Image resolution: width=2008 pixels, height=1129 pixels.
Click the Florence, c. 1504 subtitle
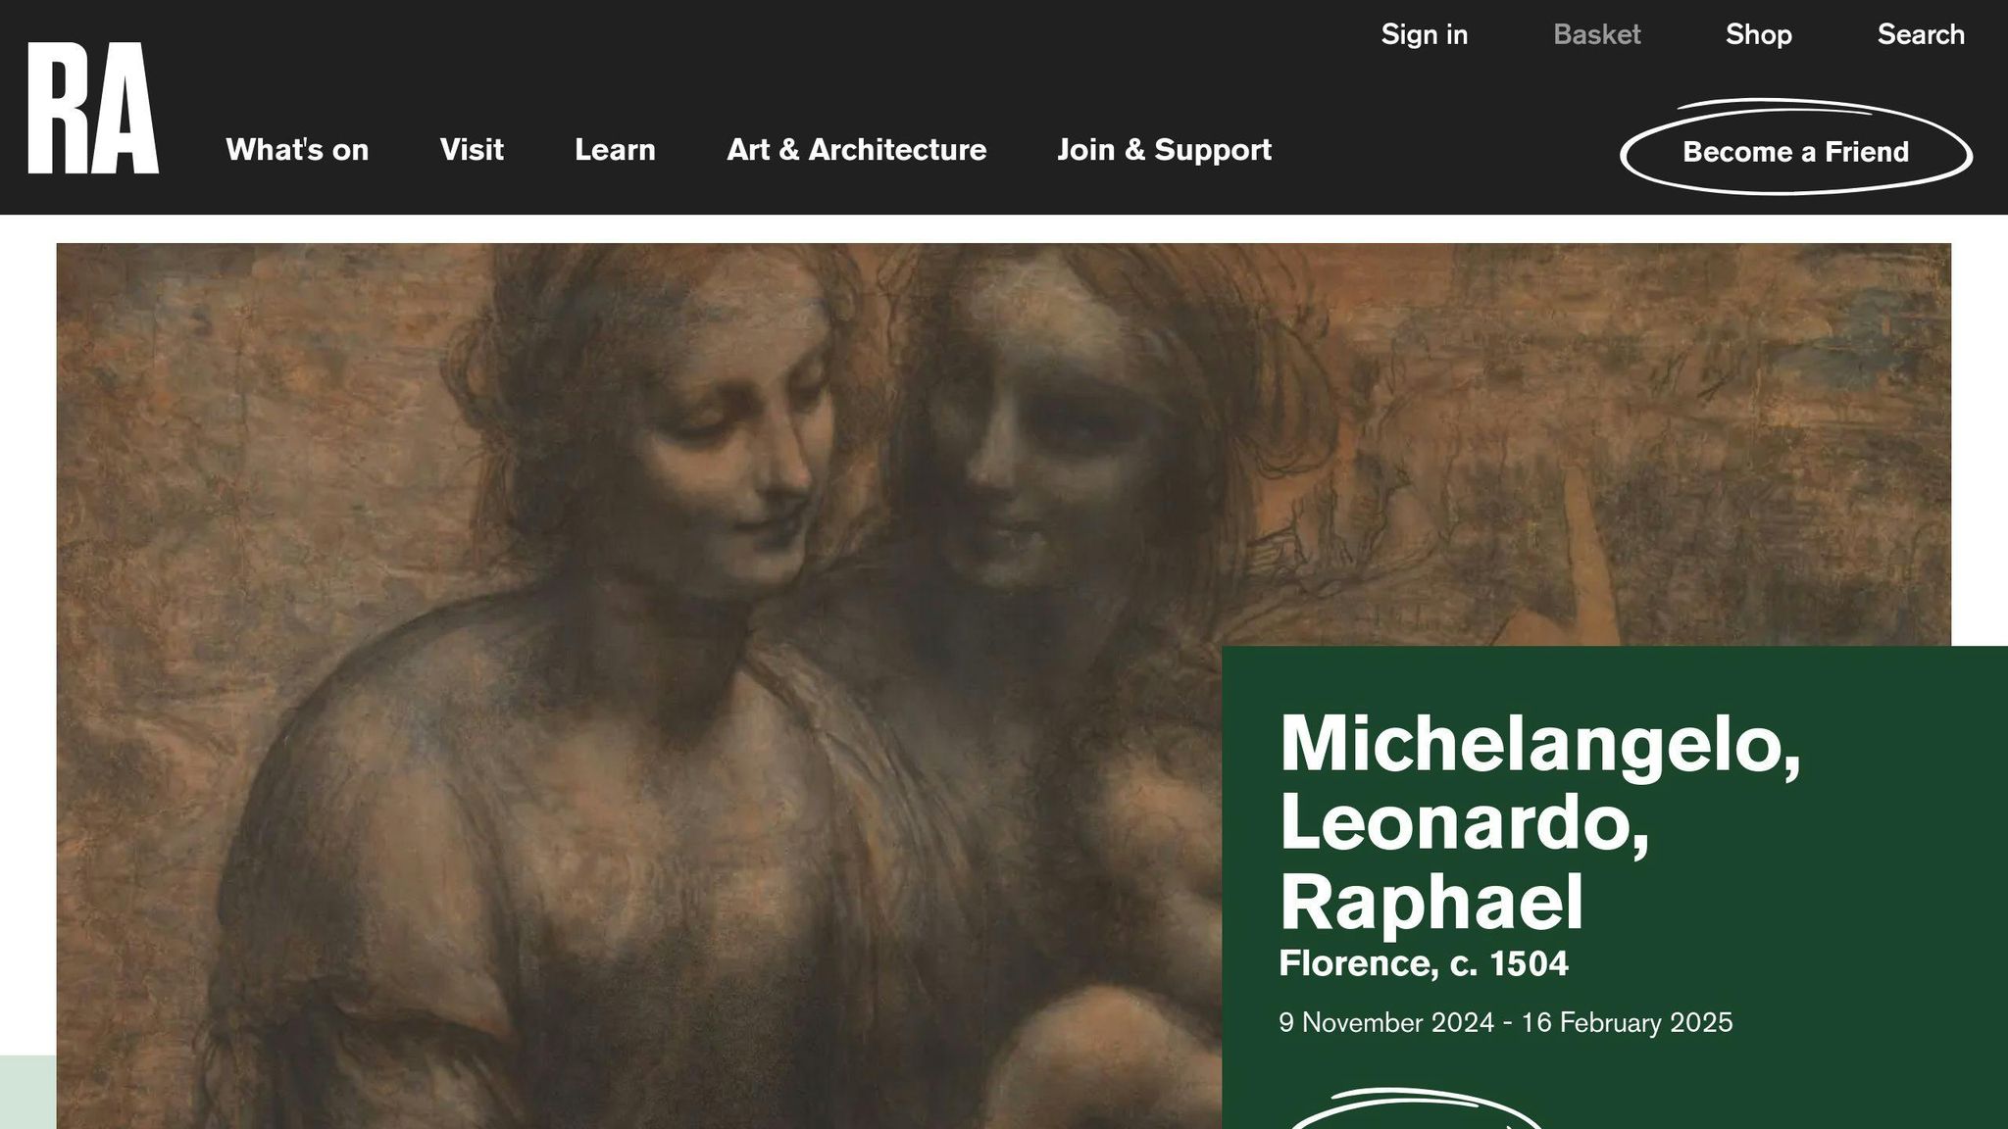(1424, 963)
